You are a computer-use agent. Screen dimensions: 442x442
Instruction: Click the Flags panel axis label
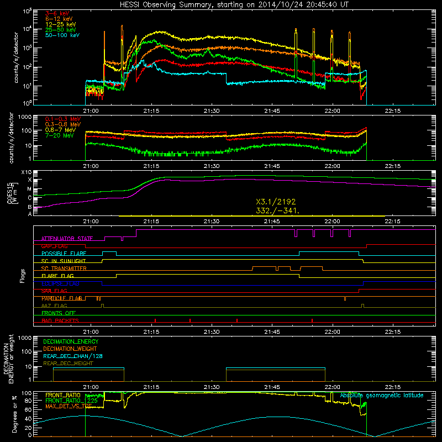(x=23, y=276)
